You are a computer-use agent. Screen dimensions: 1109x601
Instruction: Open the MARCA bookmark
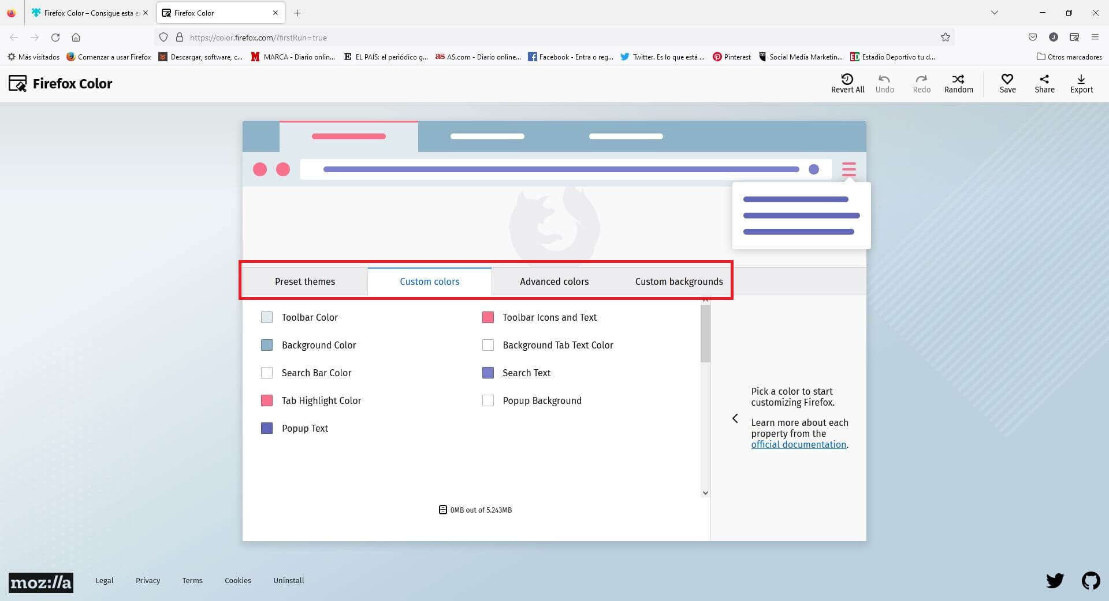293,57
